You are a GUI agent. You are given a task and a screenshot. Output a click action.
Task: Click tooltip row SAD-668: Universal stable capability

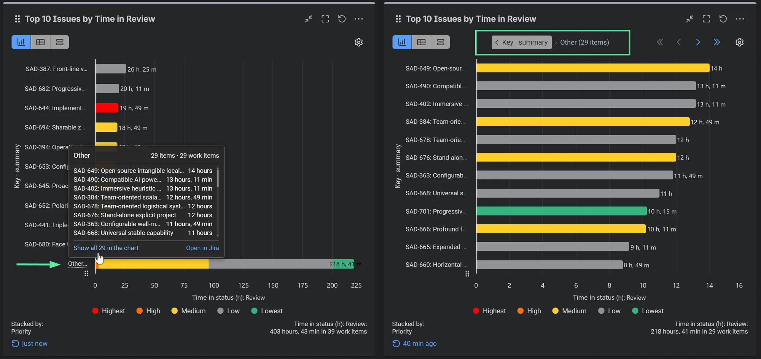click(x=143, y=233)
